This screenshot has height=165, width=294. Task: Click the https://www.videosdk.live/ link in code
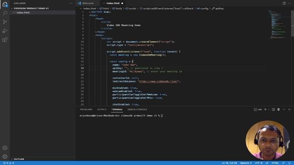click(x=159, y=82)
